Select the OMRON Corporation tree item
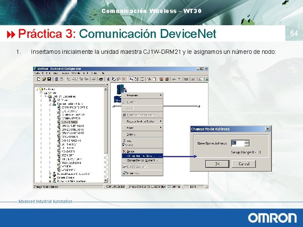Viewport: 303px width, 227px height. click(64, 96)
